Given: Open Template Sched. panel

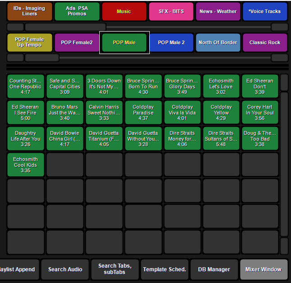Looking at the screenshot, I should 165,269.
